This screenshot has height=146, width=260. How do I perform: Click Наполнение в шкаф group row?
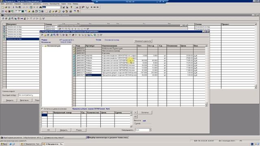click(139, 51)
